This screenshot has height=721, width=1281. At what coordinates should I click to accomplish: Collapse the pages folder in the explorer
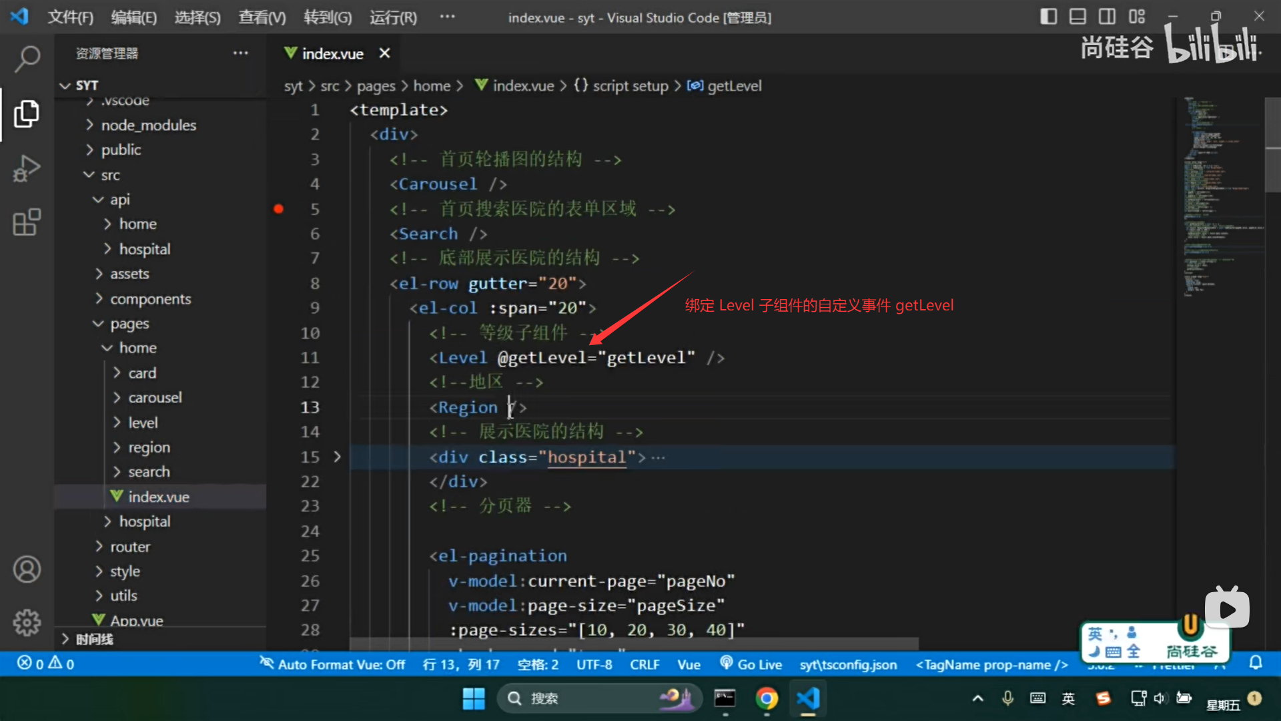click(129, 324)
